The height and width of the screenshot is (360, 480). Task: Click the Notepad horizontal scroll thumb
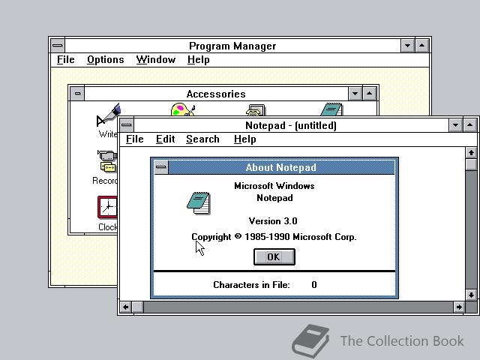(137, 307)
